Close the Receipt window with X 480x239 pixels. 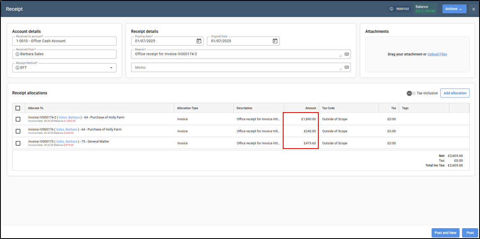click(474, 9)
